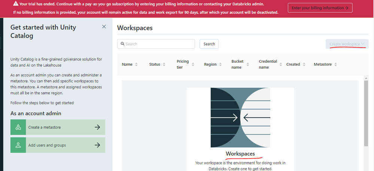Sort table by Credential name column arrows

pos(281,64)
